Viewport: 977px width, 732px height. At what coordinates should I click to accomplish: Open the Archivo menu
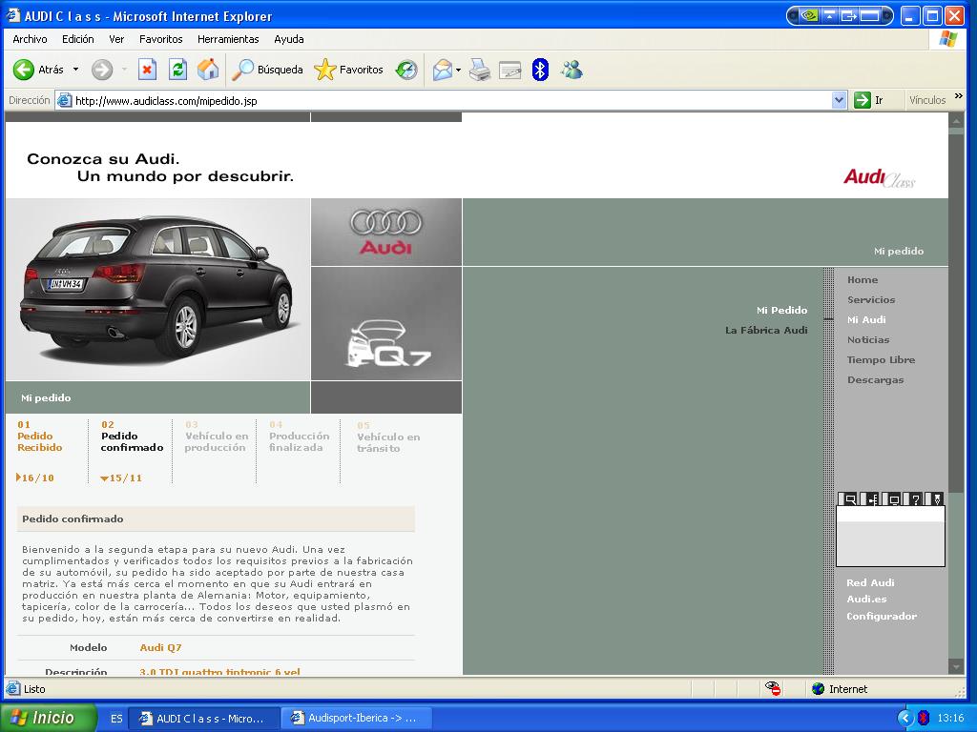(x=30, y=39)
